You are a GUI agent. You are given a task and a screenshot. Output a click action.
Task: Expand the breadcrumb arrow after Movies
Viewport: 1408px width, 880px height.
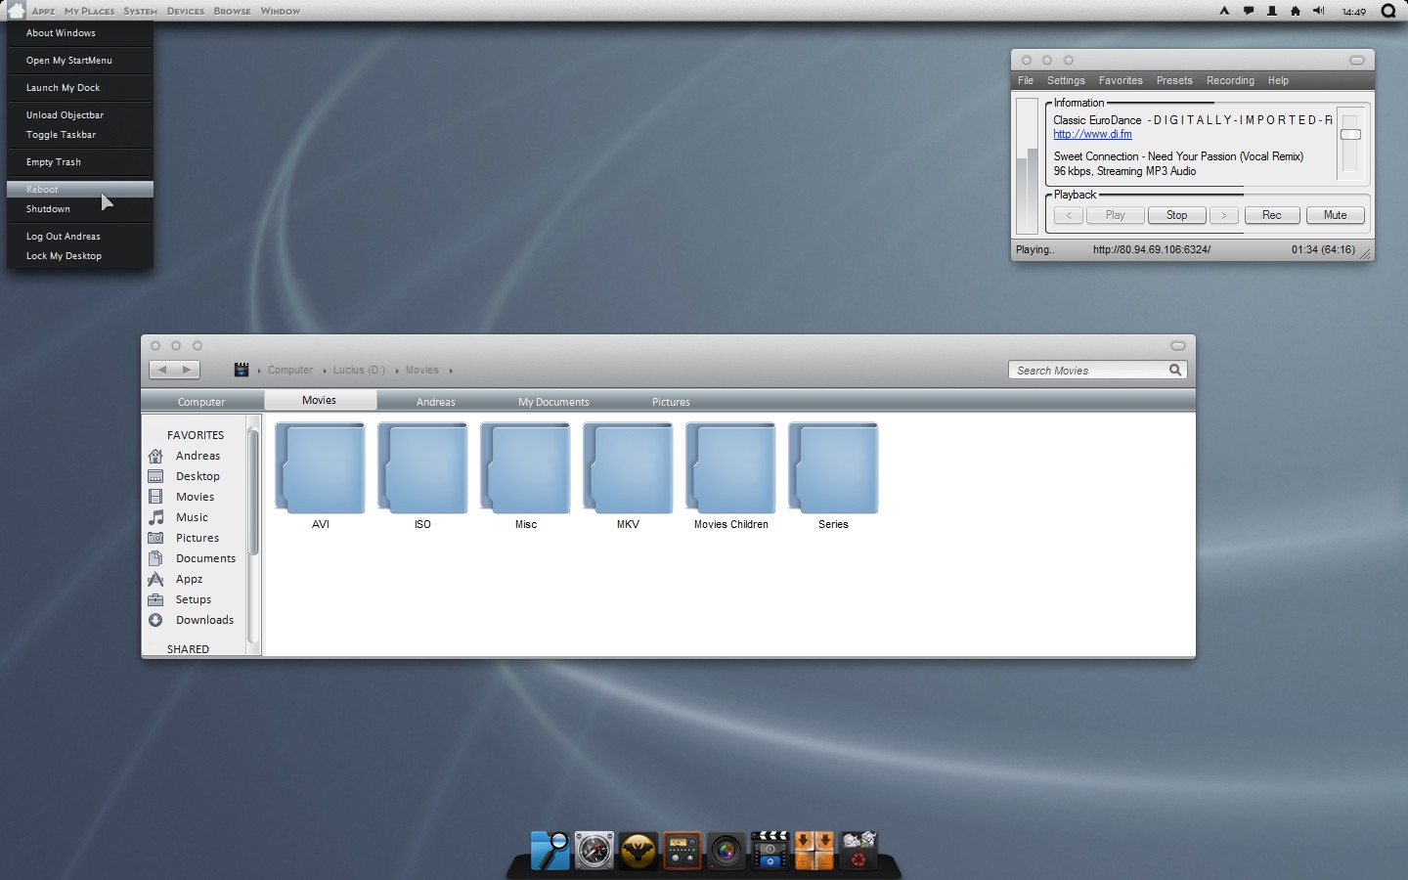click(x=450, y=371)
